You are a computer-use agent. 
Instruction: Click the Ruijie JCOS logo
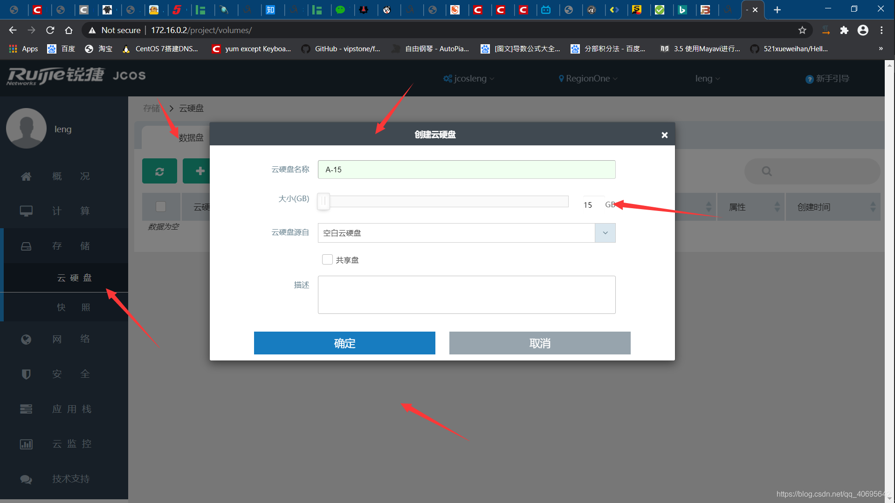coord(76,76)
